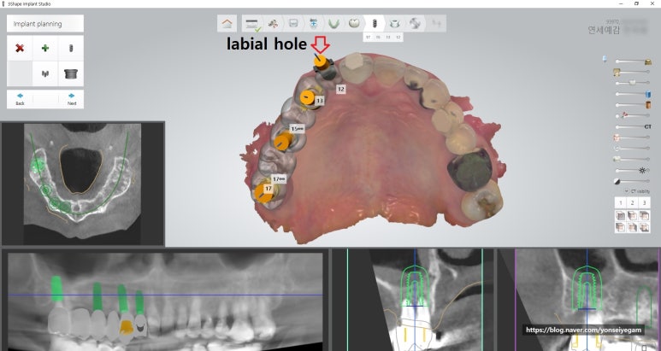Click the red X delete implant icon
This screenshot has height=351, width=661.
(x=20, y=49)
